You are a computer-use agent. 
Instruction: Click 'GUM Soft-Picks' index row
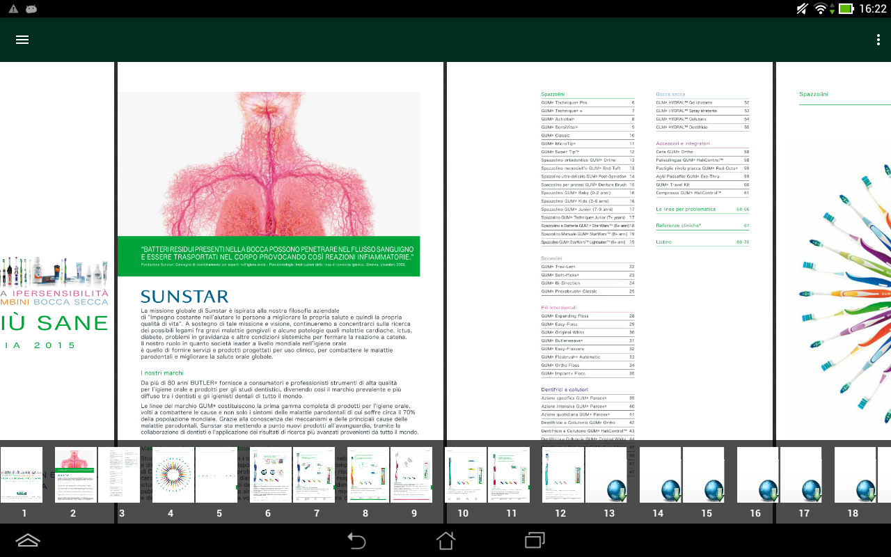[x=588, y=275]
